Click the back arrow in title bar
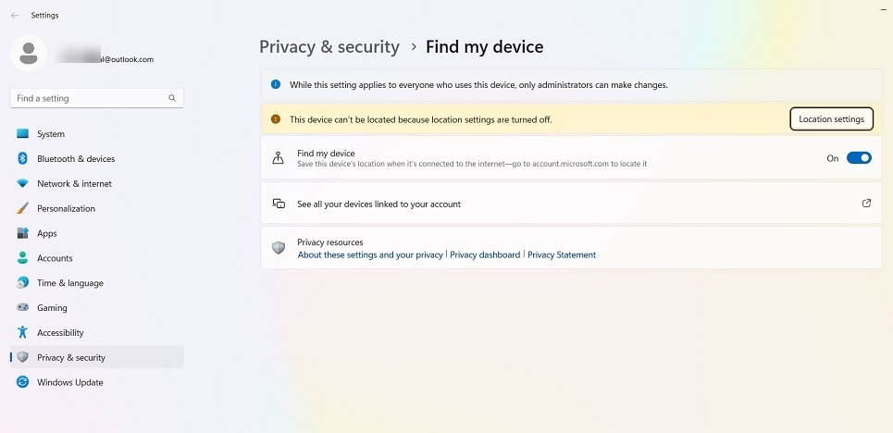The image size is (893, 433). 15,16
